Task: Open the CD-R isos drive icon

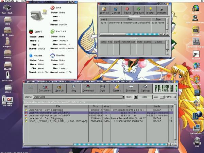Action: (7, 31)
